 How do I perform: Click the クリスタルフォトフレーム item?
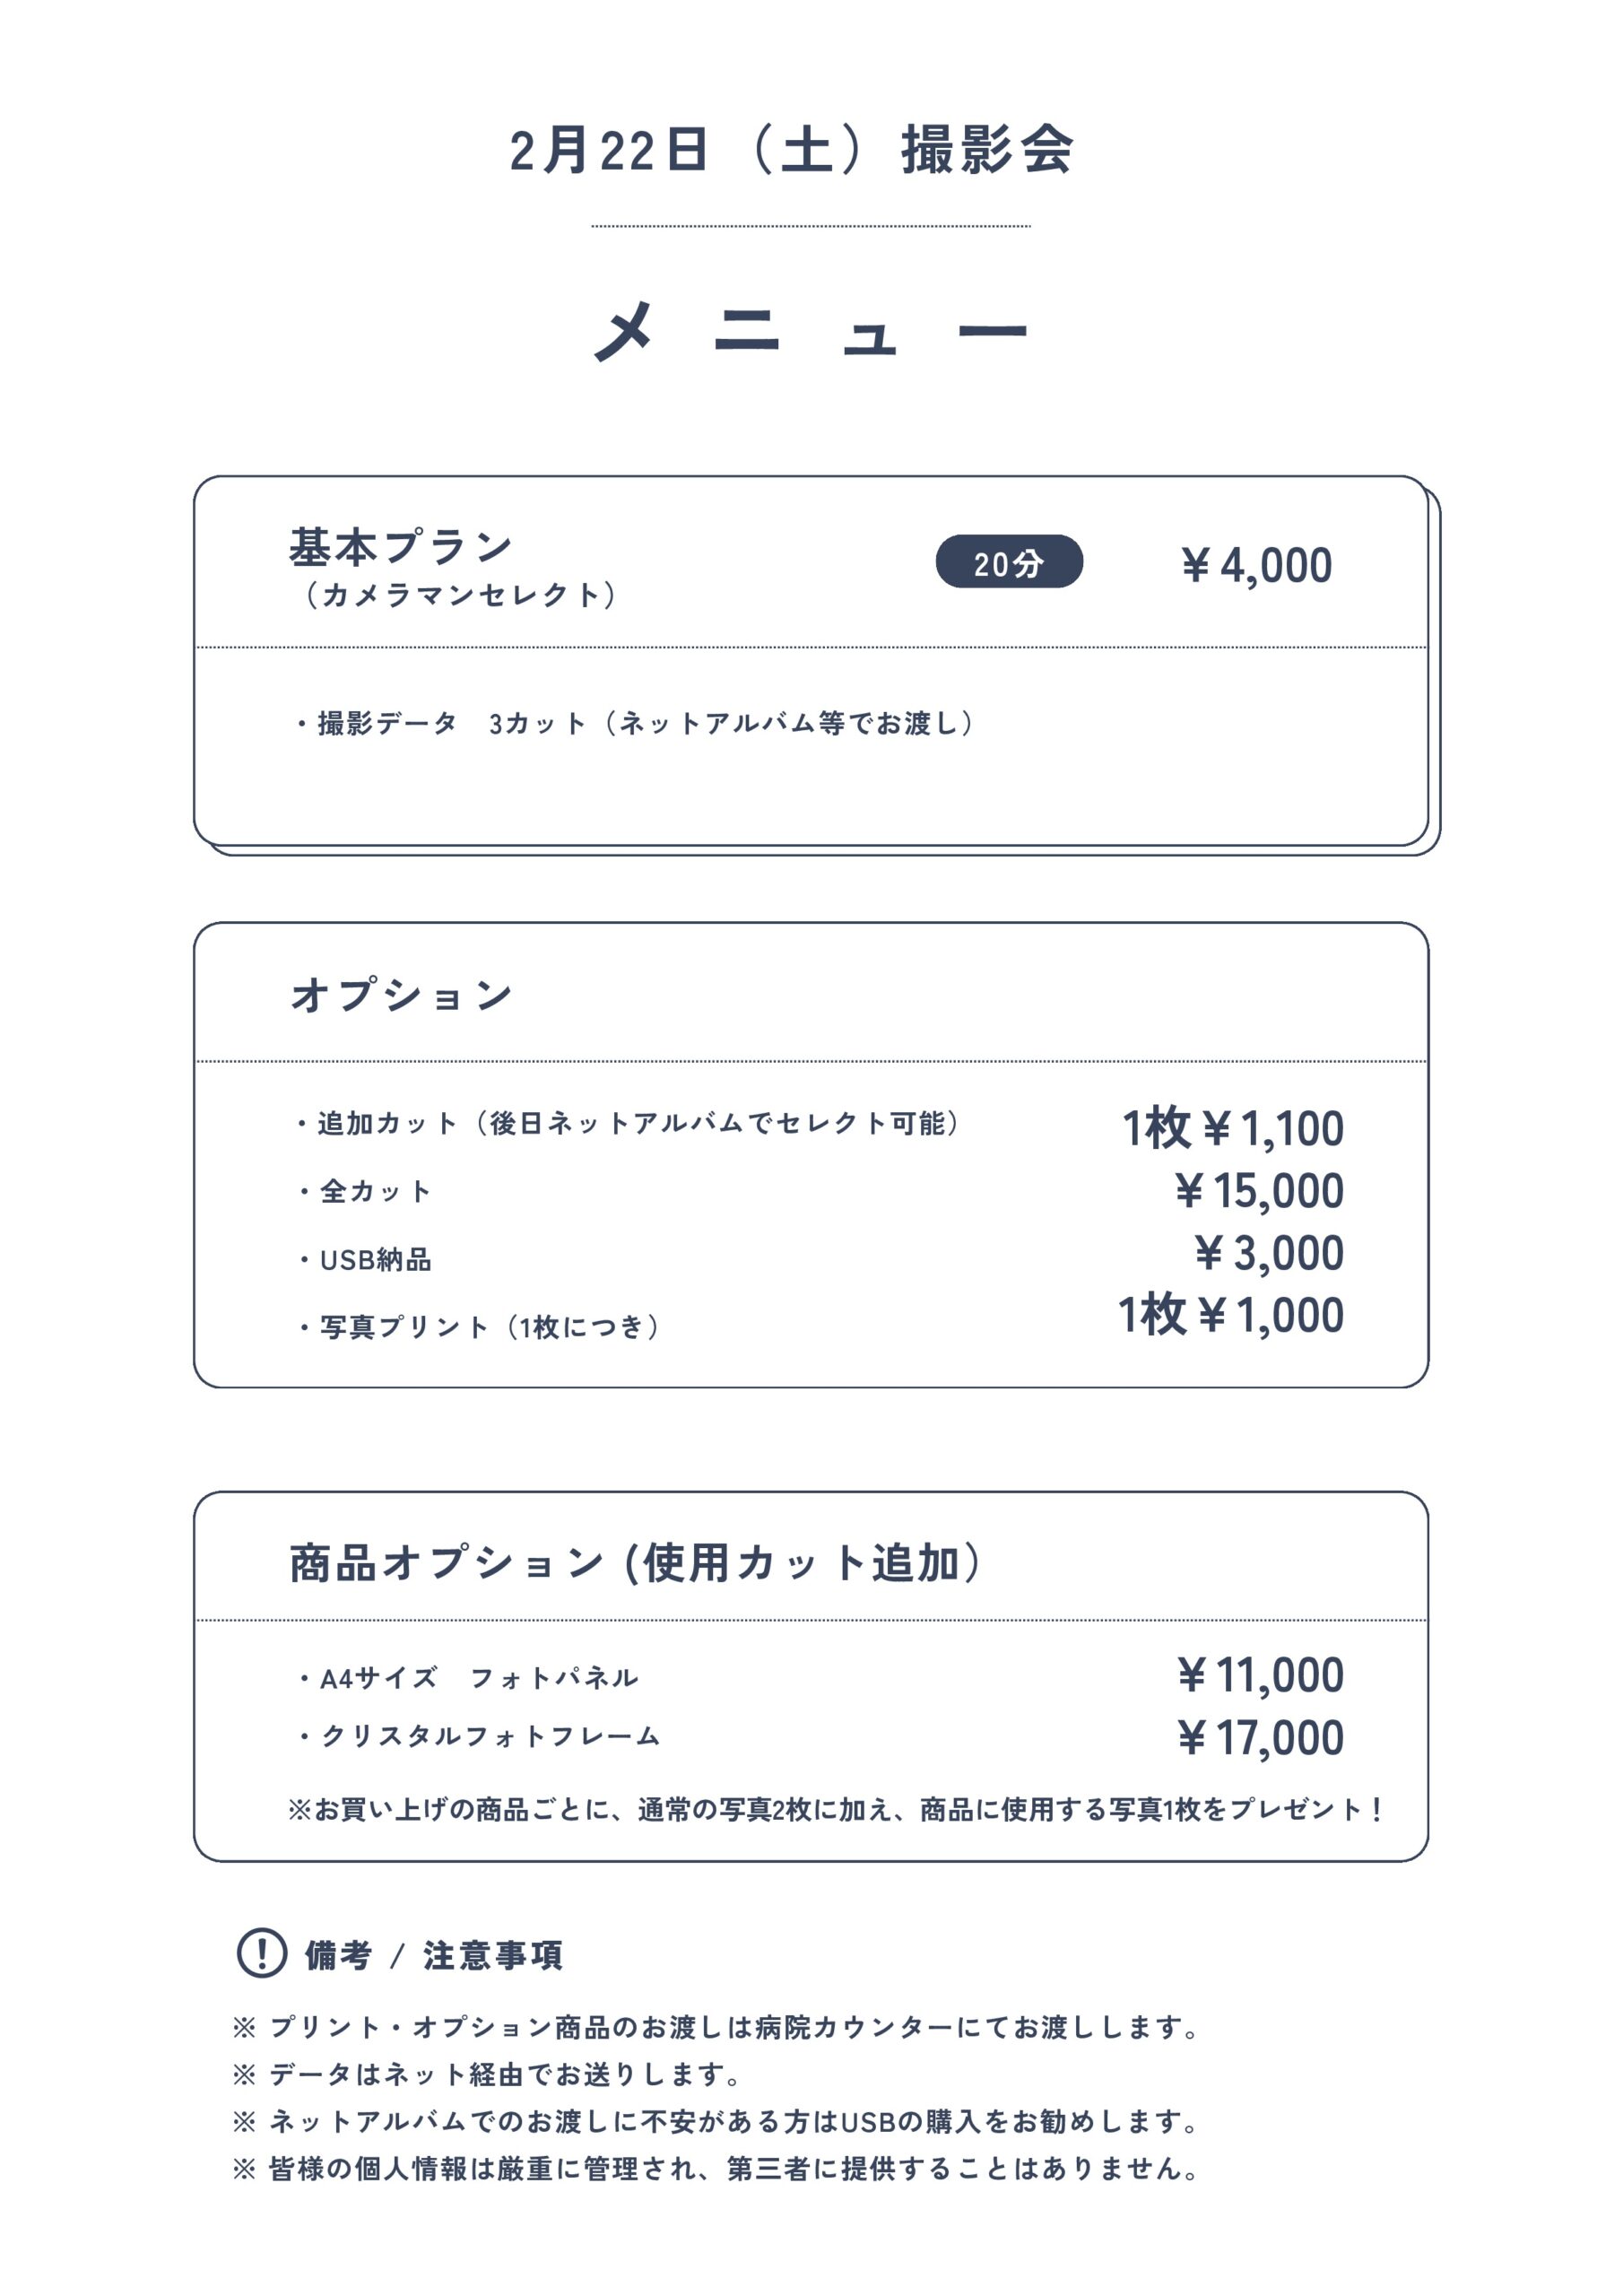[x=481, y=1736]
